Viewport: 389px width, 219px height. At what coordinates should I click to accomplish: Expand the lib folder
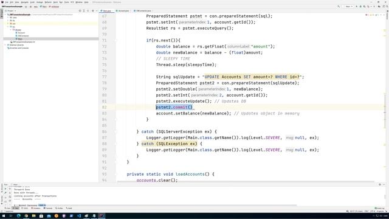[x=8, y=21]
